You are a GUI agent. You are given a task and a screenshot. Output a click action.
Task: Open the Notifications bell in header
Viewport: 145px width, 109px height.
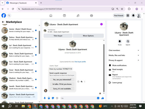(133, 15)
